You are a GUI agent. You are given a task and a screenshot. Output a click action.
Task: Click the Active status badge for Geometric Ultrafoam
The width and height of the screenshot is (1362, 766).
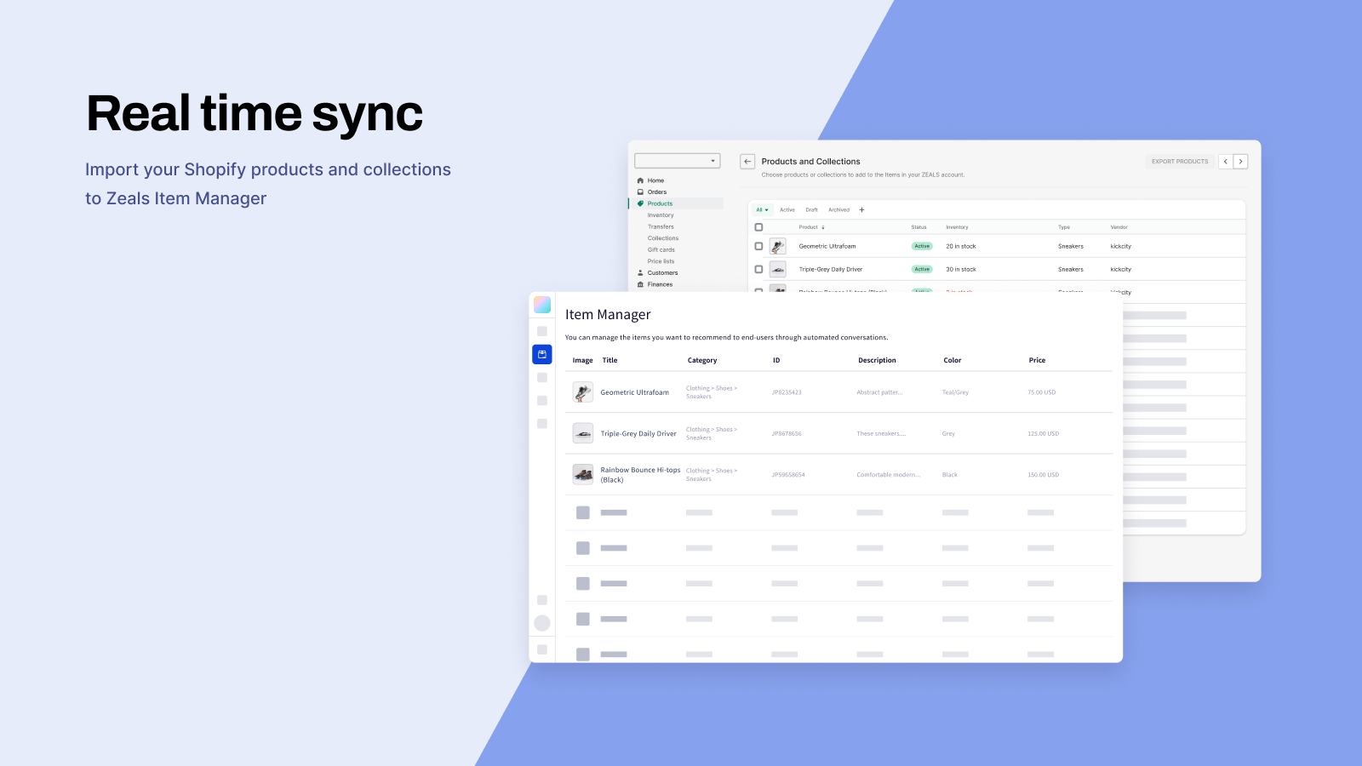[922, 246]
